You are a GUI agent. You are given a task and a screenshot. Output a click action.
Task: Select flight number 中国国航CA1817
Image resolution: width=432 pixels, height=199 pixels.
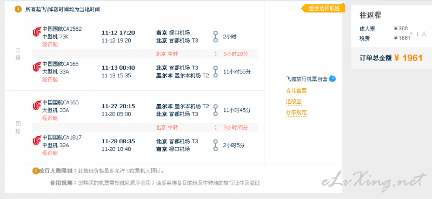point(62,137)
